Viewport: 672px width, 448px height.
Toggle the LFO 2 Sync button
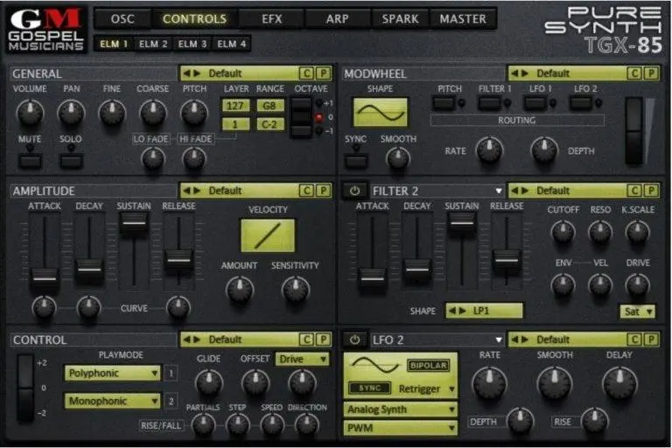370,388
